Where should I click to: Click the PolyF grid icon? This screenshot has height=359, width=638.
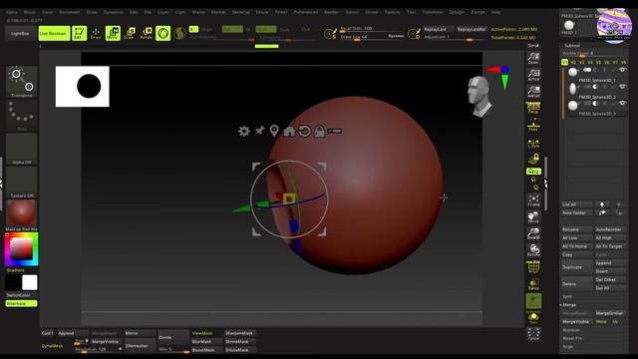533,267
